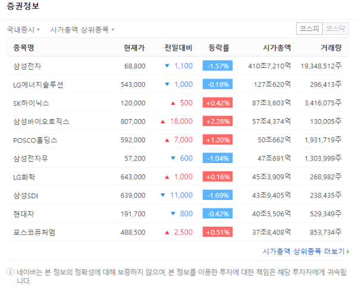
Task: Click the 18,000 price change value
Action: click(x=181, y=121)
